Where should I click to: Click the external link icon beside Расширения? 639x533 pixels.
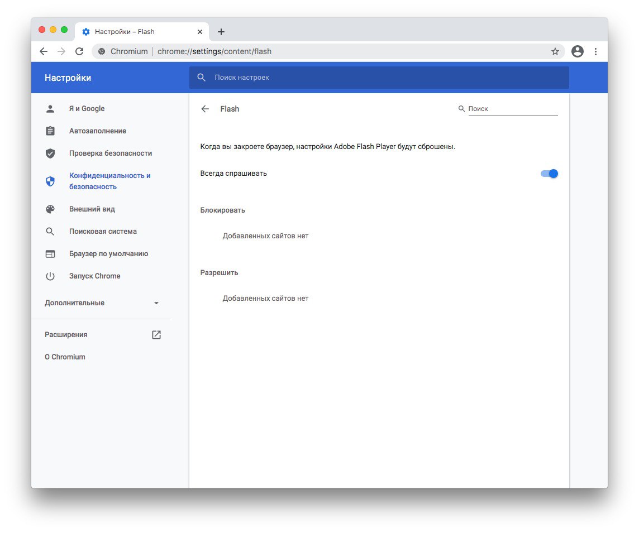coord(156,335)
